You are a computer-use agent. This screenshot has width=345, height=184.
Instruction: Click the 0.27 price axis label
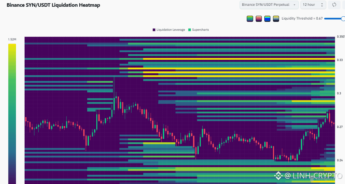coord(340,127)
